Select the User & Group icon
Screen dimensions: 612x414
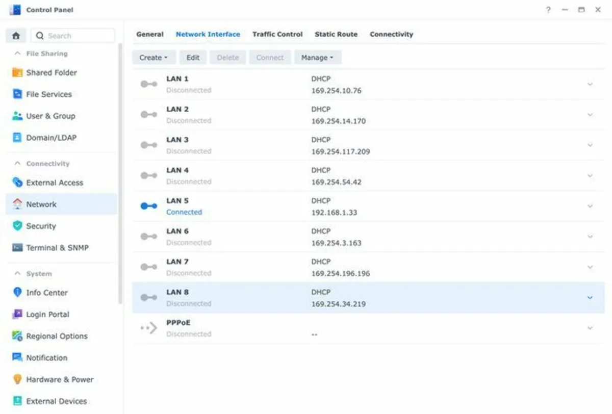click(x=17, y=116)
